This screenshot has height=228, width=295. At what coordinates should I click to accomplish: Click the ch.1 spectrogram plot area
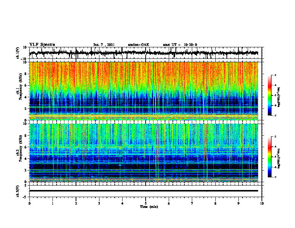[143, 91]
